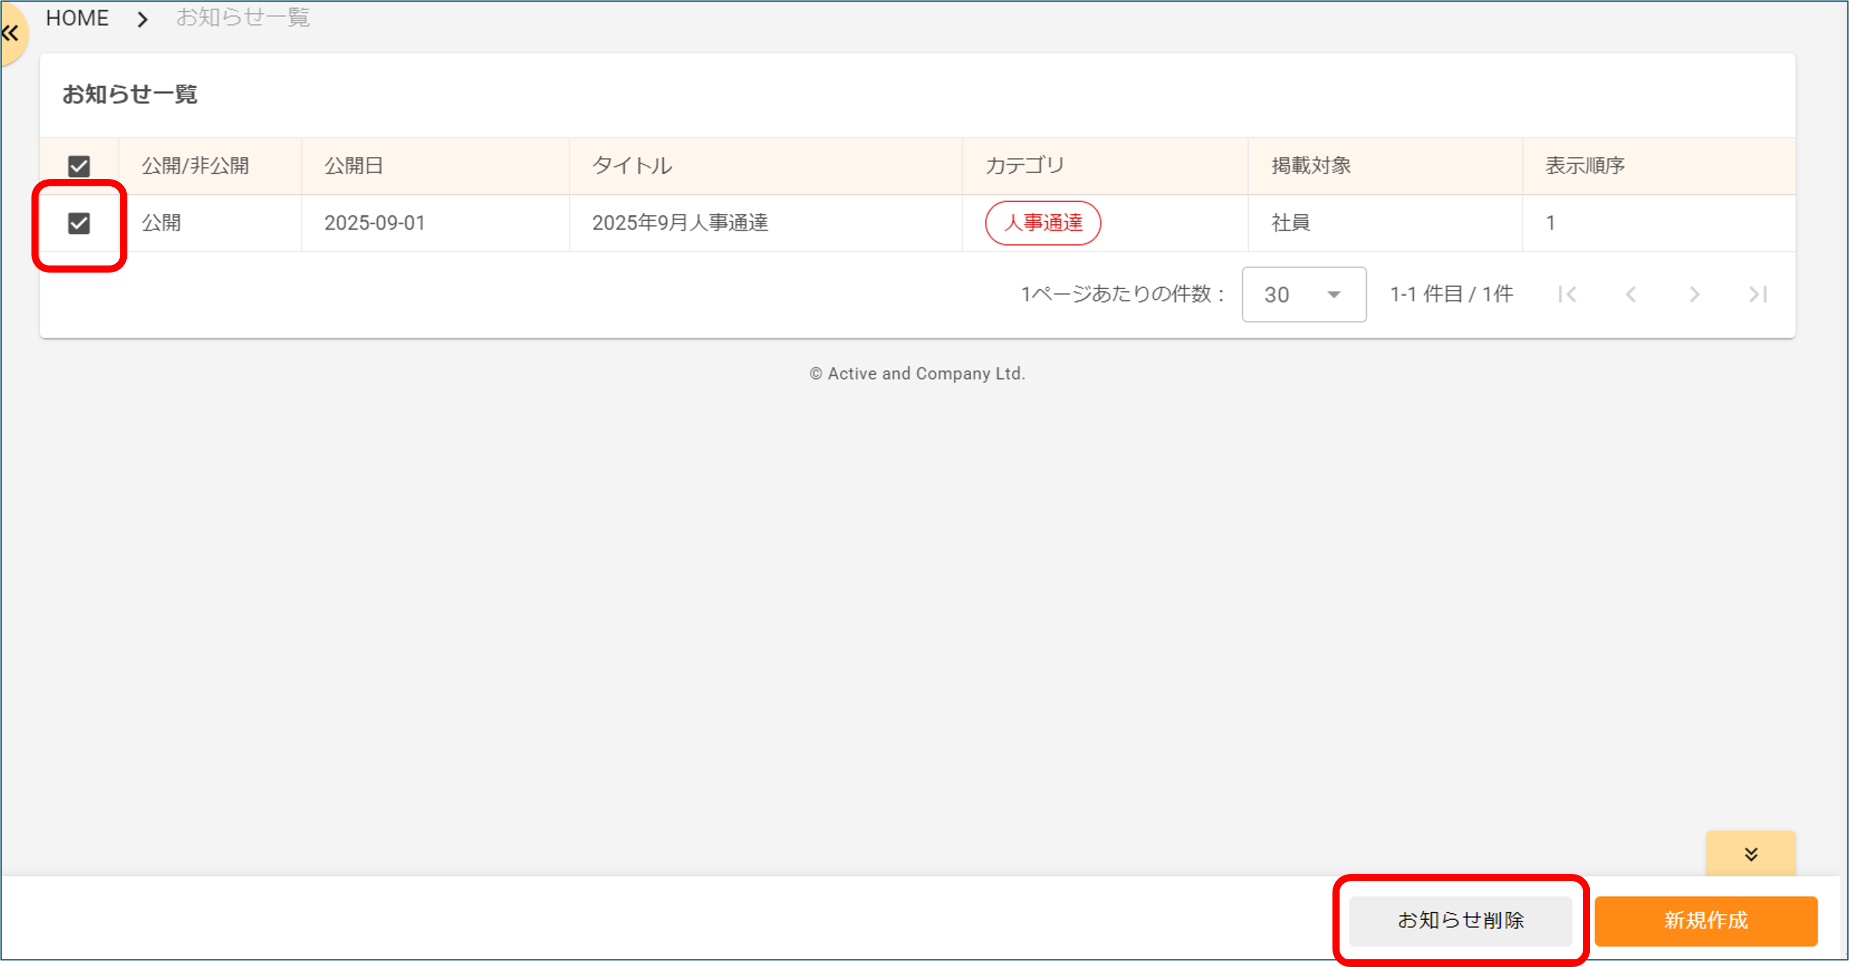Image resolution: width=1849 pixels, height=967 pixels.
Task: Click yellow double-down chevron footer toggle
Action: point(1751,854)
